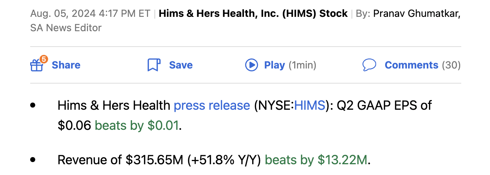Viewport: 490px width, 175px height.
Task: Select the Share text label
Action: click(x=66, y=65)
